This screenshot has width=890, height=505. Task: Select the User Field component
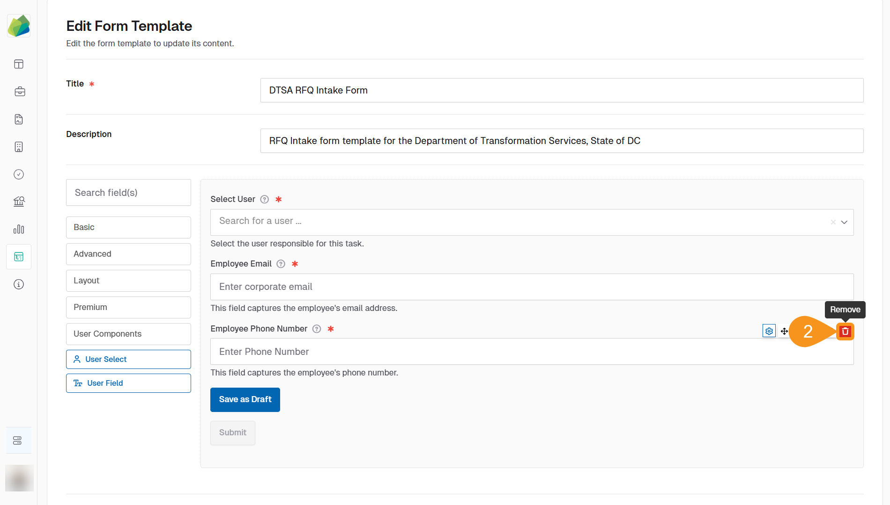tap(128, 383)
